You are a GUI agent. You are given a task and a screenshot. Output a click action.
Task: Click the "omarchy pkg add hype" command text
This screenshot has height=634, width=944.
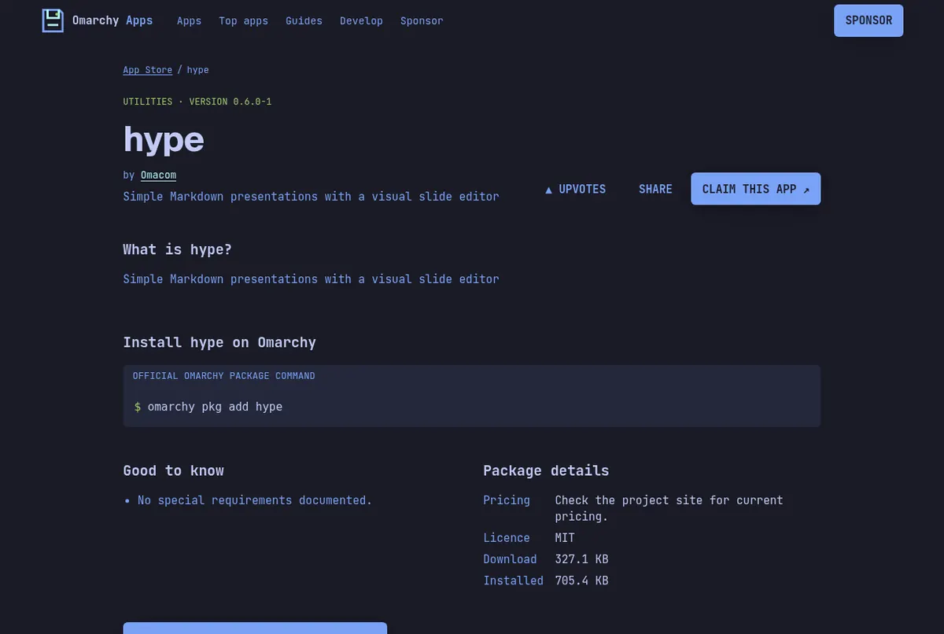[215, 407]
